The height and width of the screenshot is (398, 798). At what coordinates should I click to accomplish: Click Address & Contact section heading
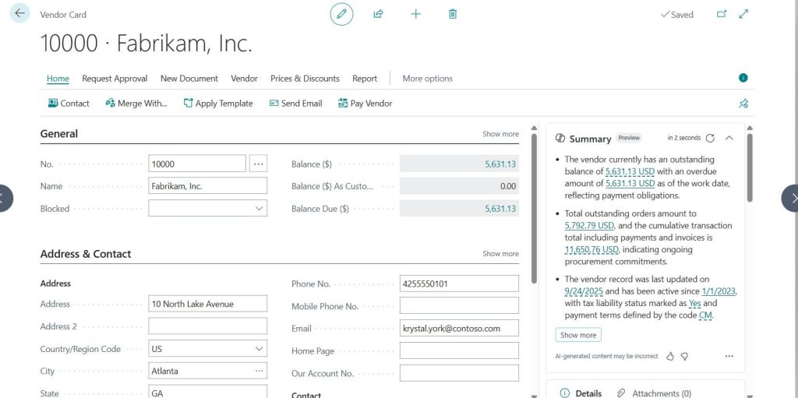(x=86, y=254)
